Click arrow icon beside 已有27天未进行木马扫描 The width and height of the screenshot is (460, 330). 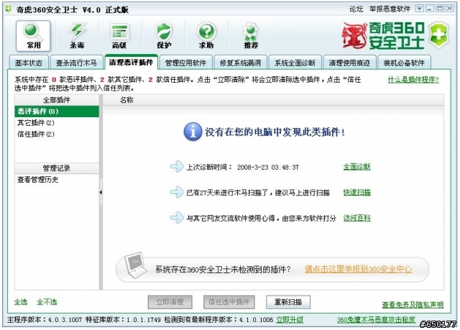(x=177, y=192)
